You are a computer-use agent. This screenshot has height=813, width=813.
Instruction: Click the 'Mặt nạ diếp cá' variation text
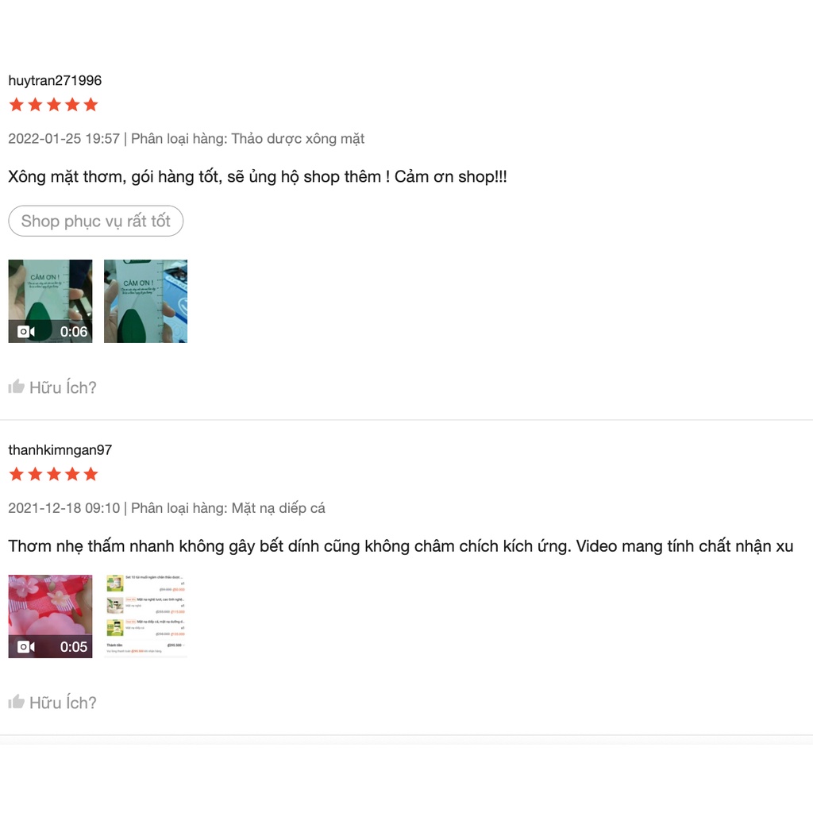(278, 507)
